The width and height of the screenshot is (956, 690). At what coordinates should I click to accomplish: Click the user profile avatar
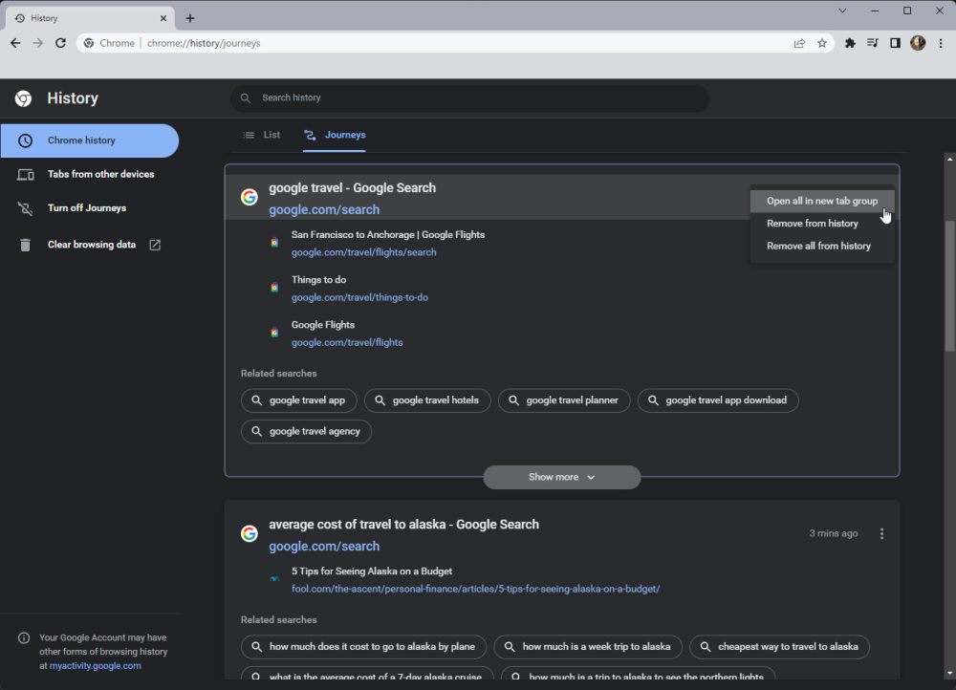[x=918, y=43]
